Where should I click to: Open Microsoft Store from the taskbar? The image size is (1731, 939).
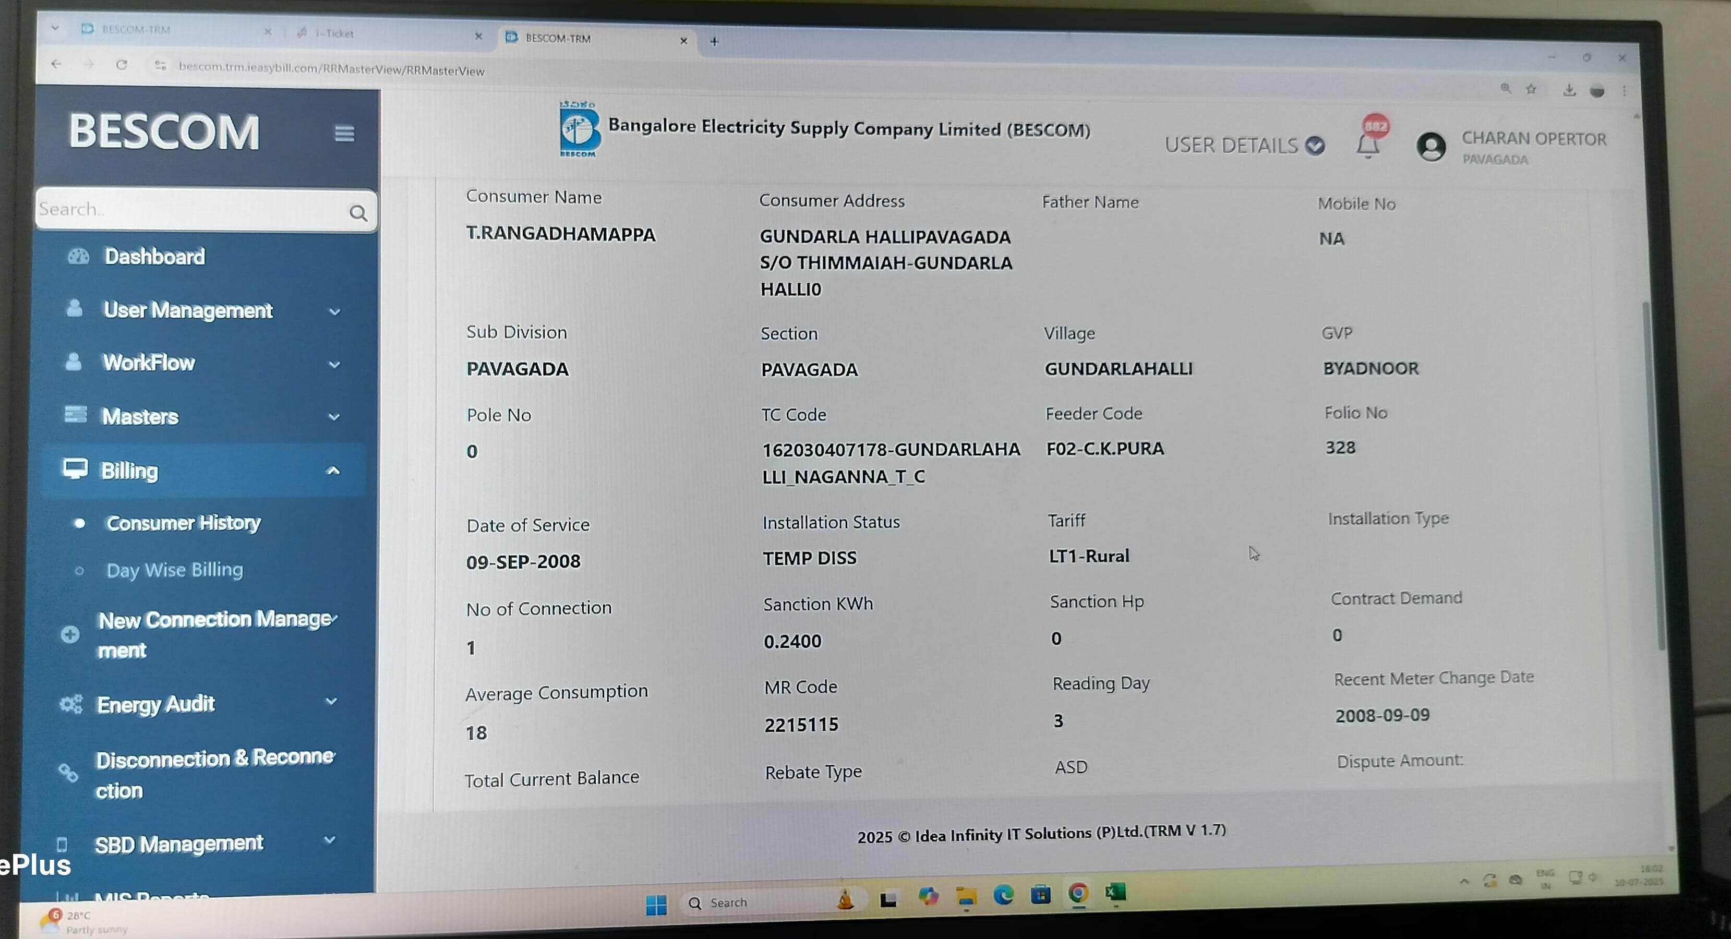click(1041, 894)
